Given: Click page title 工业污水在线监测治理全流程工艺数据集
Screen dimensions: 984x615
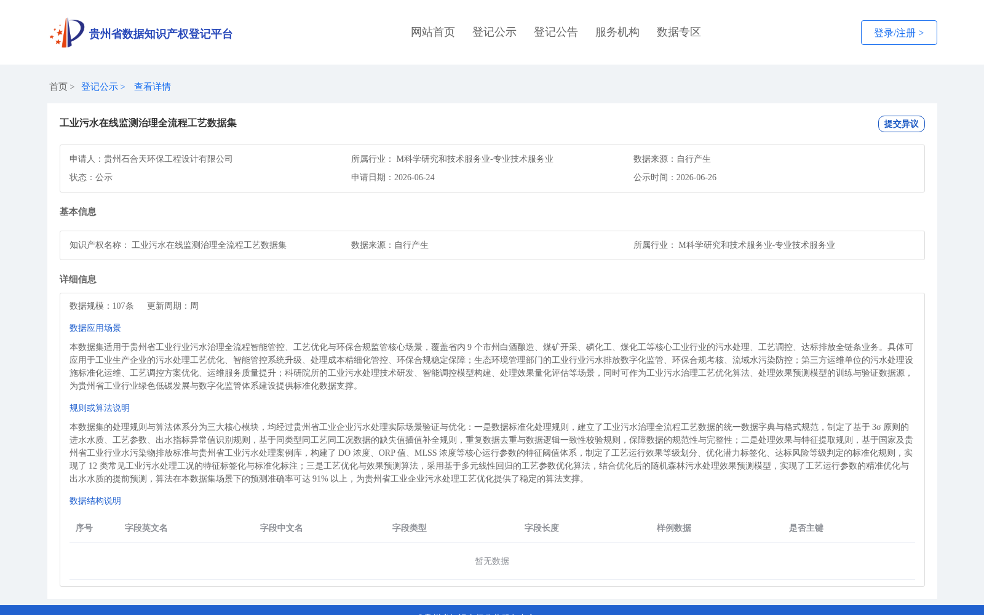Looking at the screenshot, I should pos(148,123).
